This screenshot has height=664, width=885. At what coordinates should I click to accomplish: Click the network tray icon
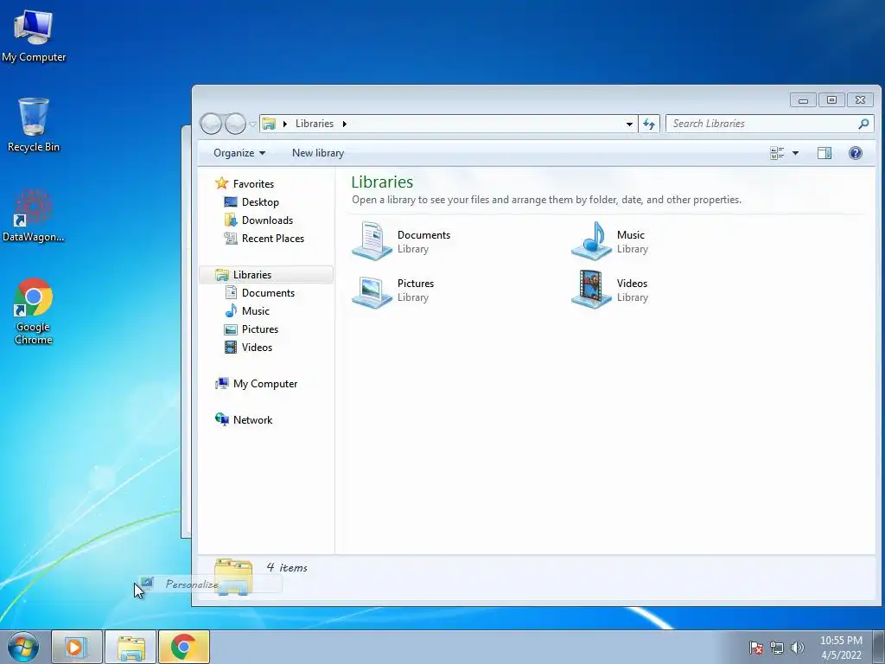[x=777, y=648]
